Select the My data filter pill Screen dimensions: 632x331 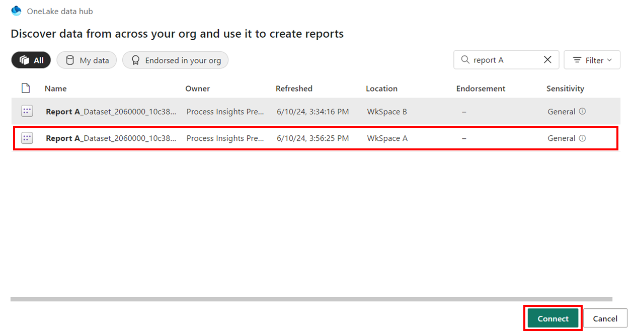(87, 60)
